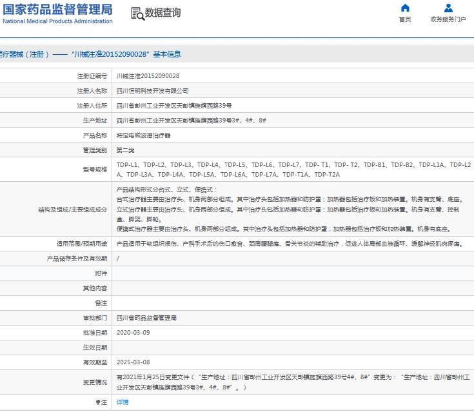This screenshot has height=412, width=474.
Task: Click the 政务服务门户 text label
Action: click(x=448, y=19)
